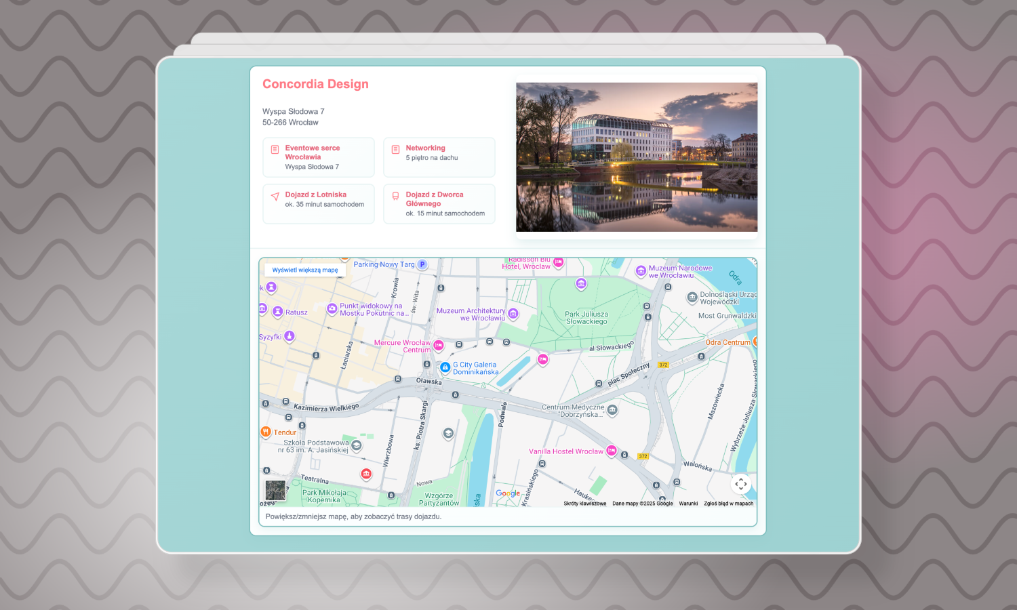The width and height of the screenshot is (1017, 610).
Task: Click the Radisson Blu hotel marker
Action: tap(559, 262)
